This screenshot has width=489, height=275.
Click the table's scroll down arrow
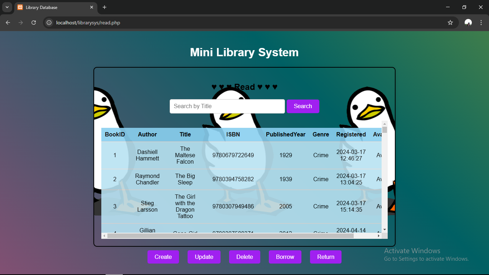384,229
